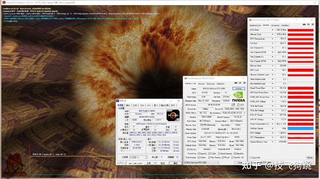Open the CPU Temperature sensor dropdown
The width and height of the screenshot is (320, 179).
coord(272,137)
